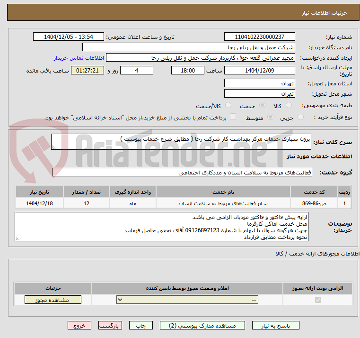Click the اعلام وضعیت مجوز توسط تامین کننده header

(187, 288)
